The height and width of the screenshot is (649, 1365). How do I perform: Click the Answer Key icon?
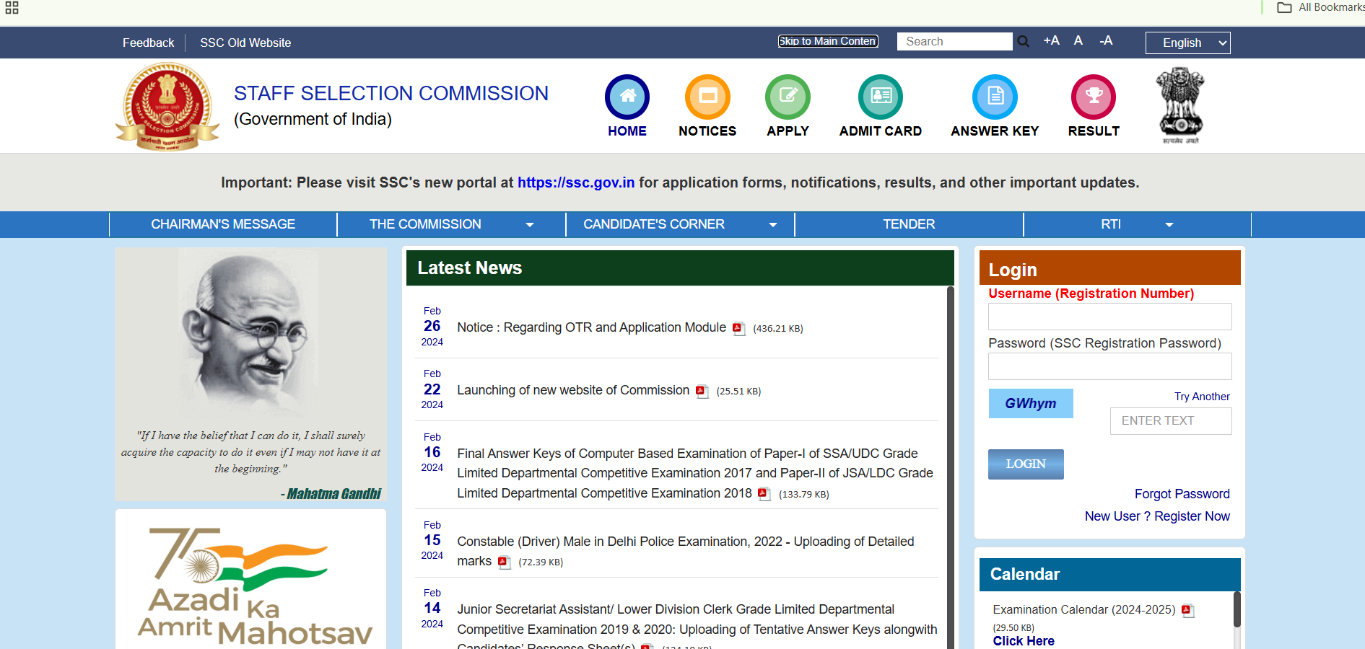[x=994, y=97]
